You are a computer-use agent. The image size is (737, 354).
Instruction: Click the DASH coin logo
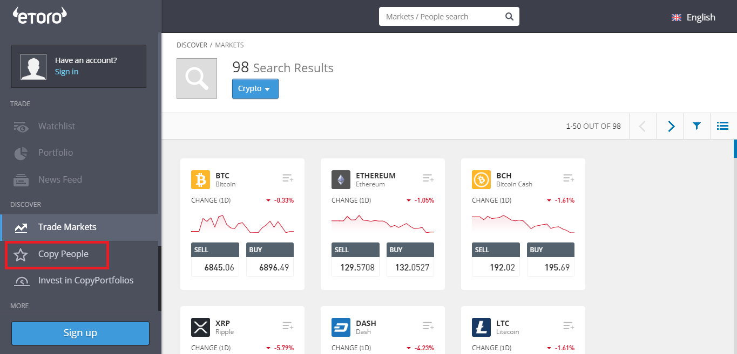(341, 328)
